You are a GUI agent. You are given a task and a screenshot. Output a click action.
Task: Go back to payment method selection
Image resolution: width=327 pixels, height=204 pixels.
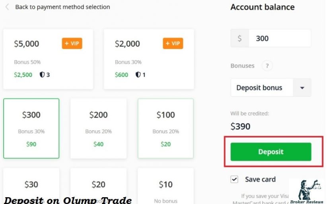[x=62, y=7]
